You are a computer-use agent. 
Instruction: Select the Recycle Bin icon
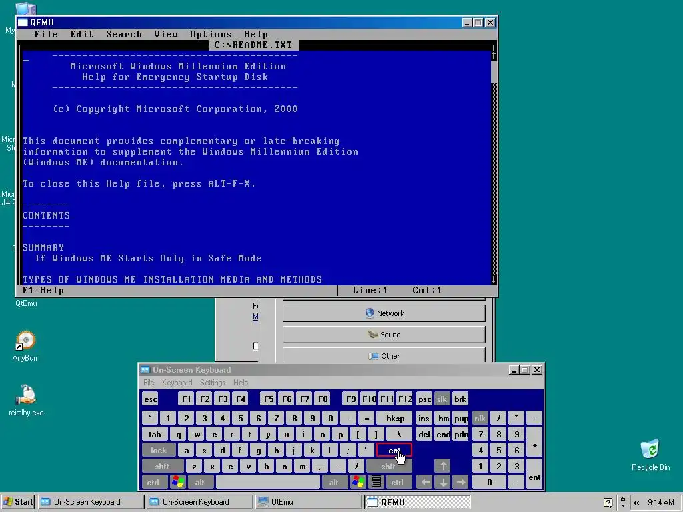pos(650,455)
